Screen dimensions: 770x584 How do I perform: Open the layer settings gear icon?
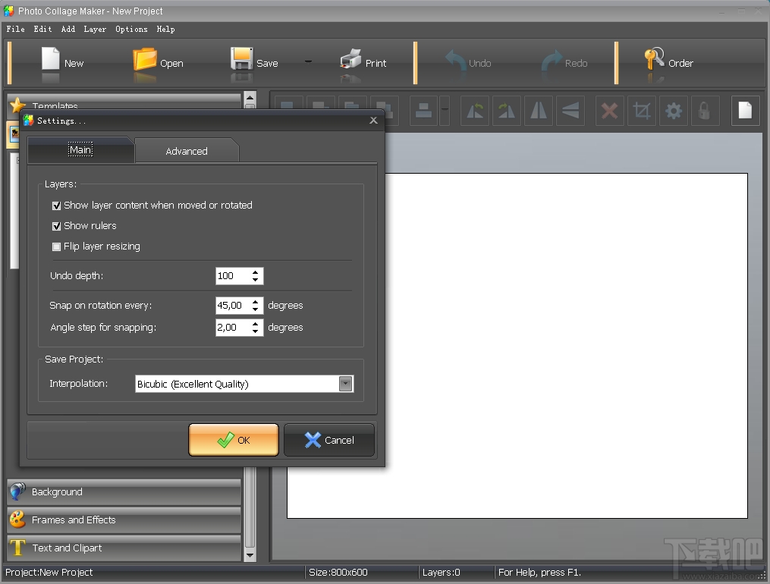click(673, 111)
